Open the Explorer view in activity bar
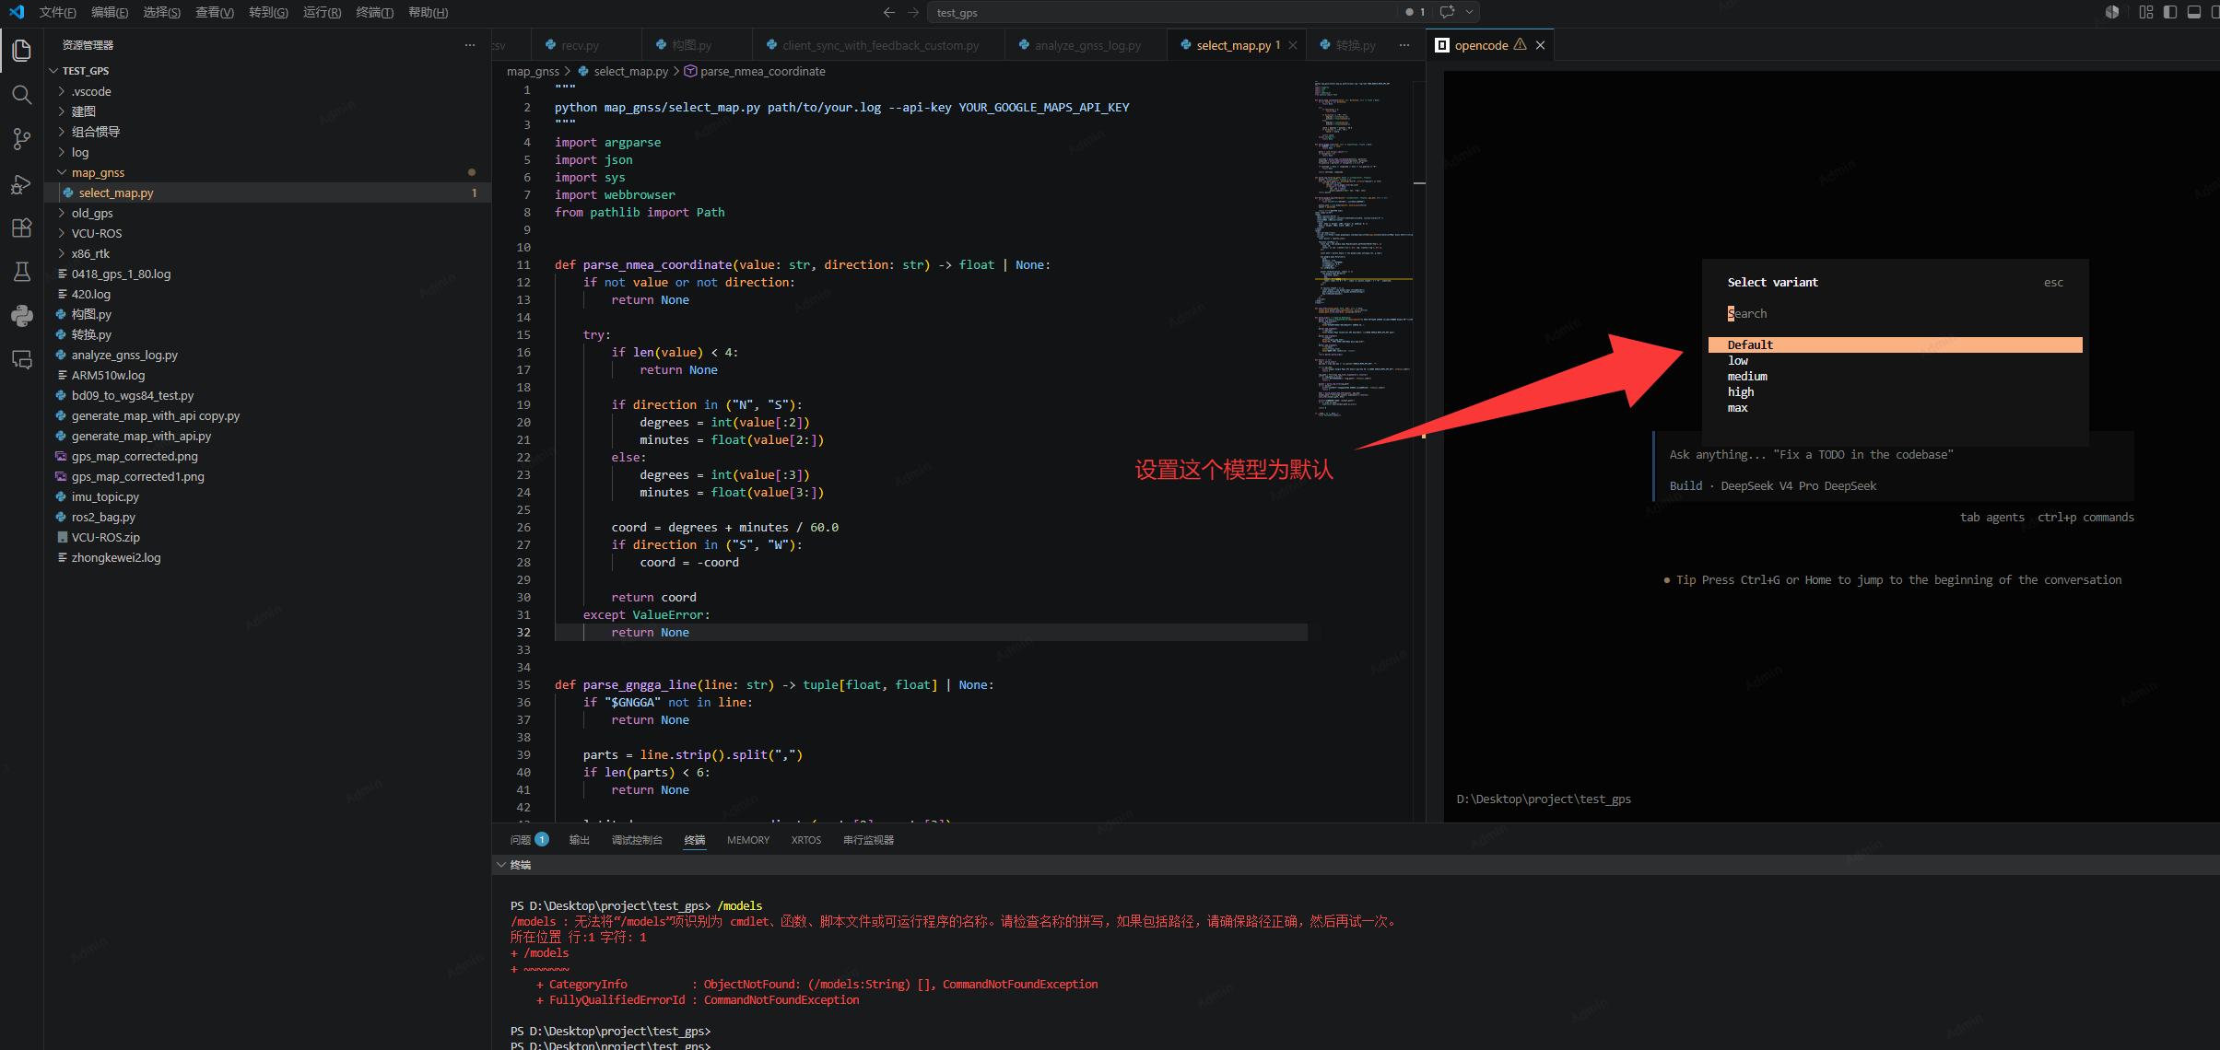 coord(22,50)
